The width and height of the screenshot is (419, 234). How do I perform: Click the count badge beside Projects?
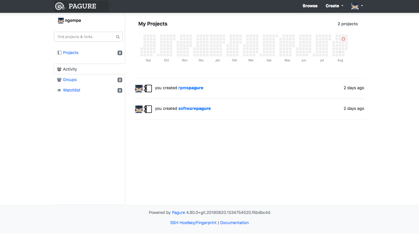click(120, 53)
